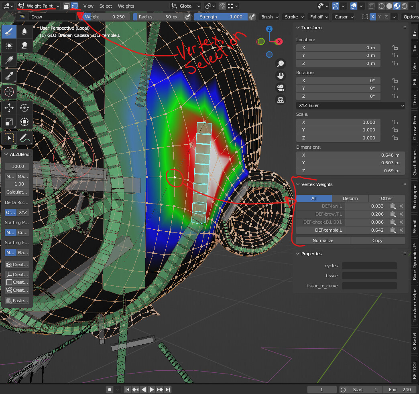Play the animation
The width and height of the screenshot is (419, 394).
tap(152, 390)
